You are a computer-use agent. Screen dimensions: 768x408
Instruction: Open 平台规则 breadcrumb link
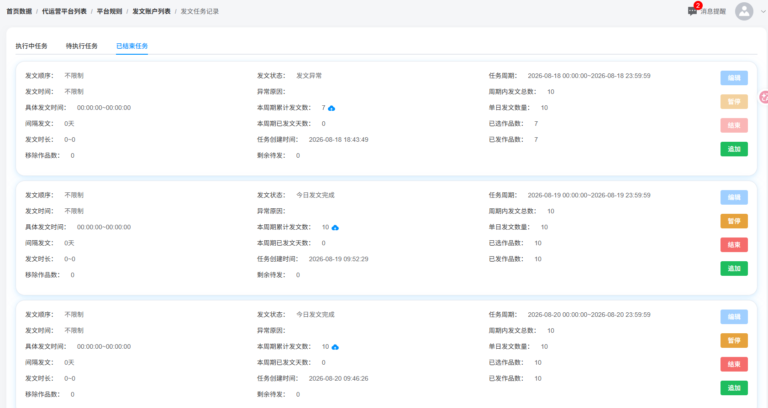[110, 11]
